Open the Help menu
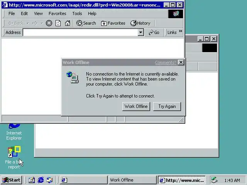Screen dimensions: 247x185 (92, 13)
